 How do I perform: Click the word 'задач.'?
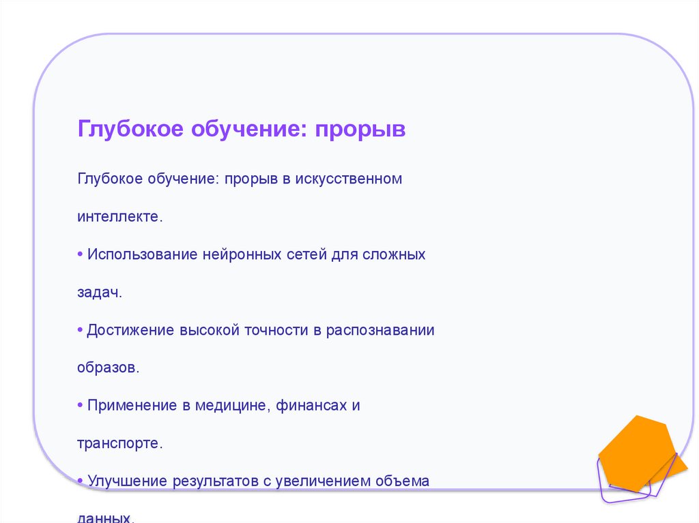tap(100, 293)
